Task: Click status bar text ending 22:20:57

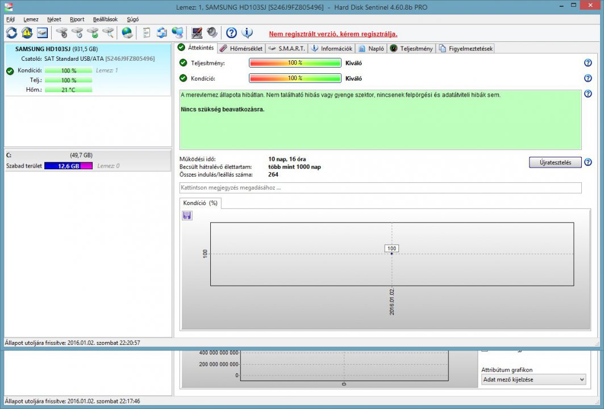Action: click(x=72, y=343)
